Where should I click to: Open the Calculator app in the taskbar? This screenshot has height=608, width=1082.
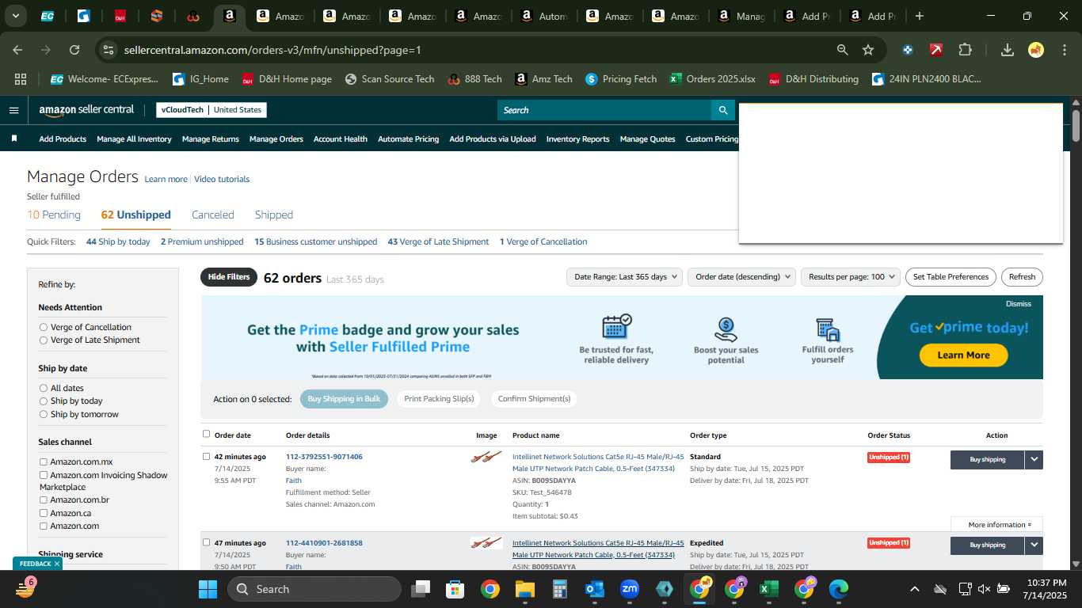[x=559, y=589]
